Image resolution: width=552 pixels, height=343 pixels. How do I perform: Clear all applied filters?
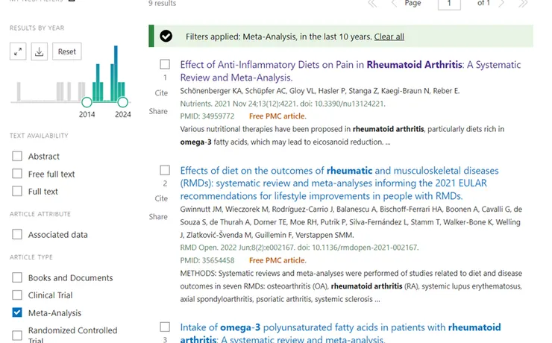[x=389, y=37]
